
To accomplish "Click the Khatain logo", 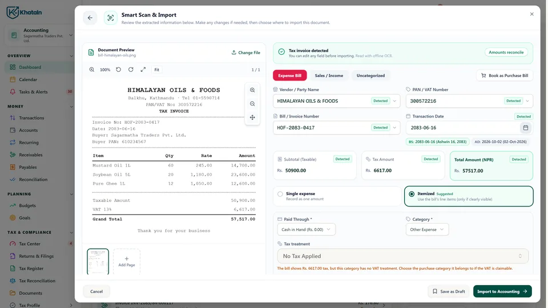I will point(24,12).
